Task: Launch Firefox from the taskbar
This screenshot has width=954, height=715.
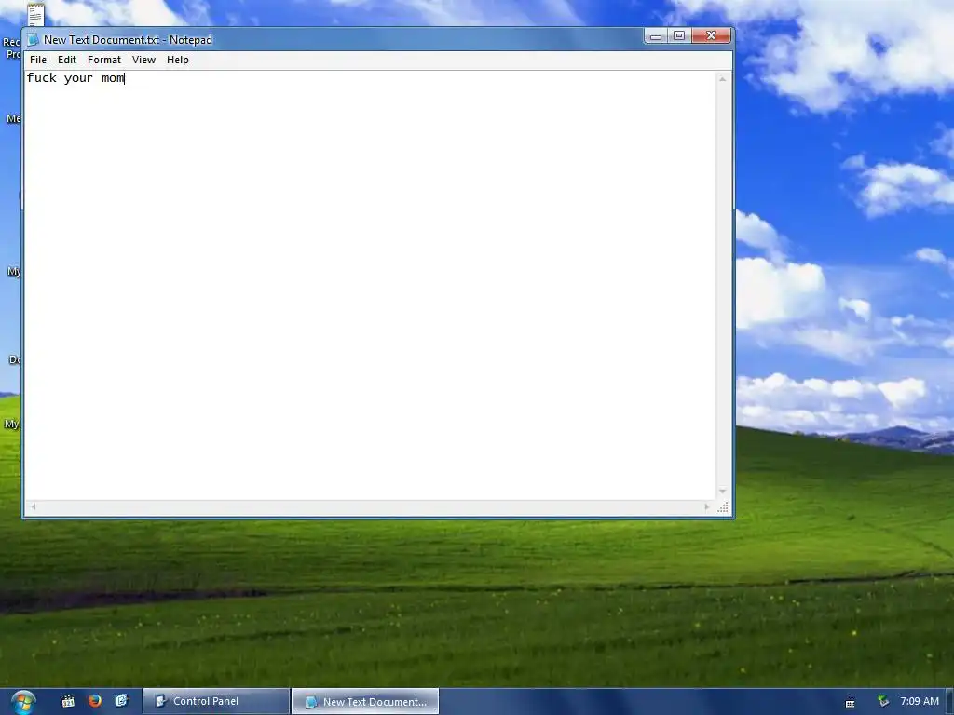Action: coord(95,701)
